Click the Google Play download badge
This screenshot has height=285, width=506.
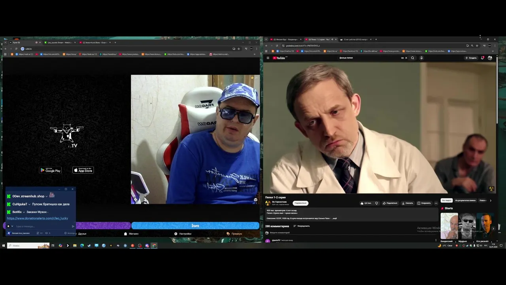pyautogui.click(x=50, y=170)
